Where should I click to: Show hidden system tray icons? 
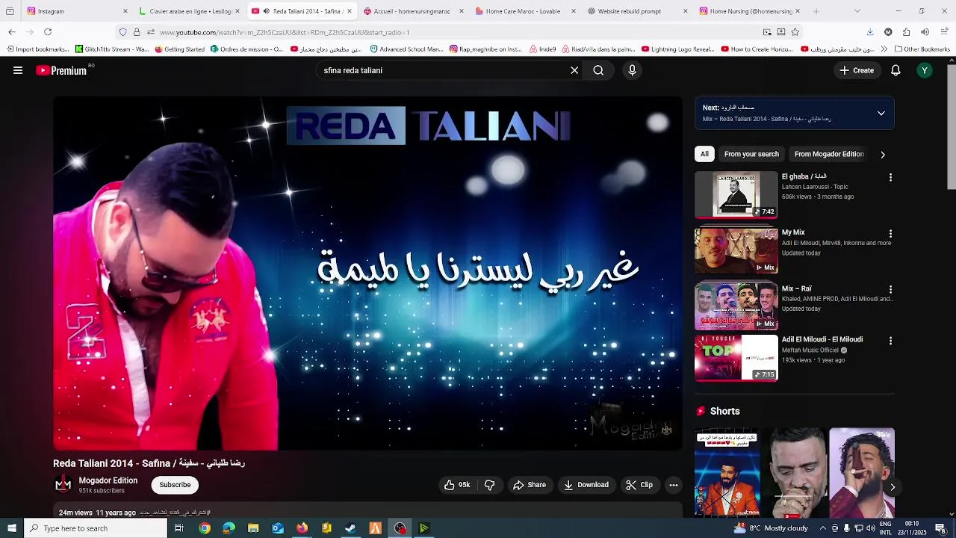click(x=822, y=528)
